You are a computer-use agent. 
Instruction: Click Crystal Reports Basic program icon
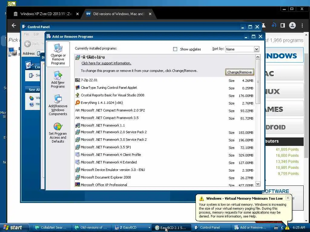tap(77, 95)
